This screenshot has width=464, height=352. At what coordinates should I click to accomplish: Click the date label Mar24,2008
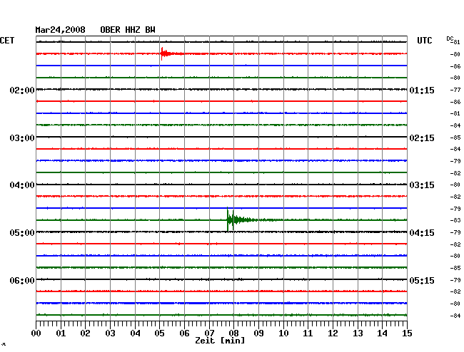60,30
